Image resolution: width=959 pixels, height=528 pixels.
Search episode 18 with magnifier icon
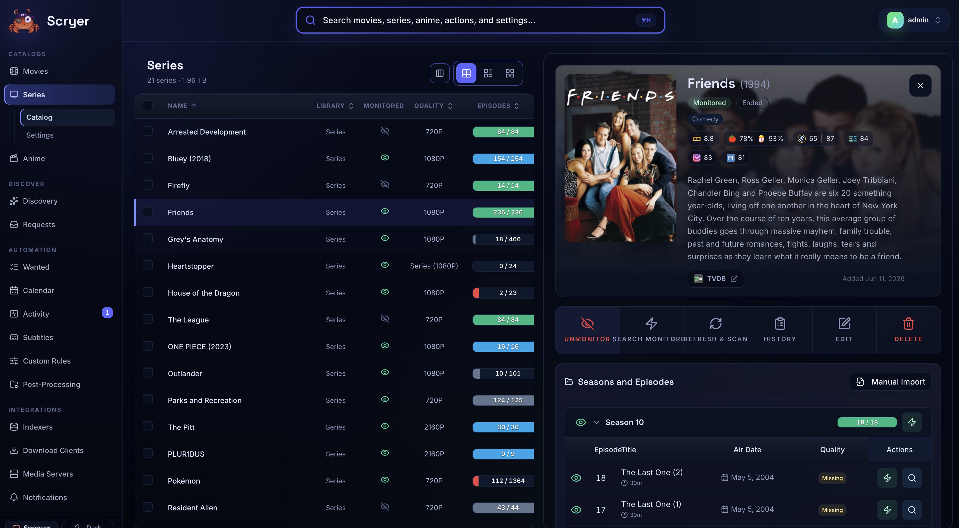click(912, 478)
